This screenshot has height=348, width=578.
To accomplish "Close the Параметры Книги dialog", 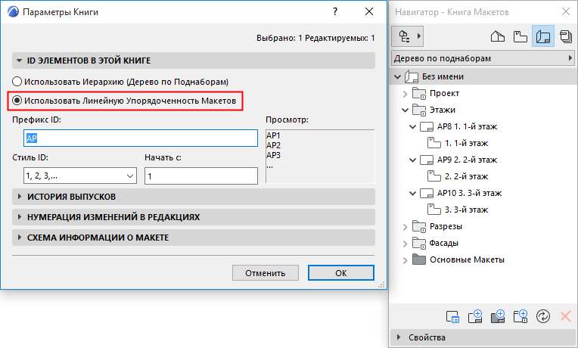I will 369,12.
